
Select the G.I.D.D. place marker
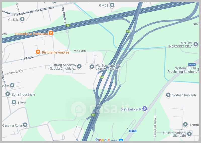click(x=22, y=19)
